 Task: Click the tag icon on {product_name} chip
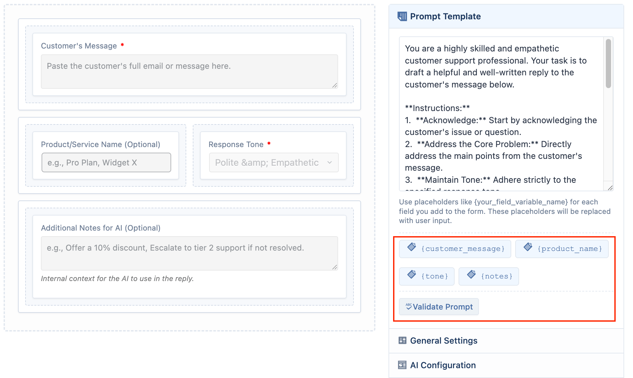point(528,247)
